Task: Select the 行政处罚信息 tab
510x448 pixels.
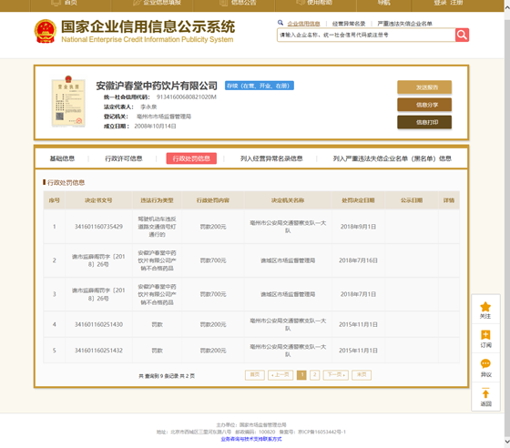Action: pos(191,158)
